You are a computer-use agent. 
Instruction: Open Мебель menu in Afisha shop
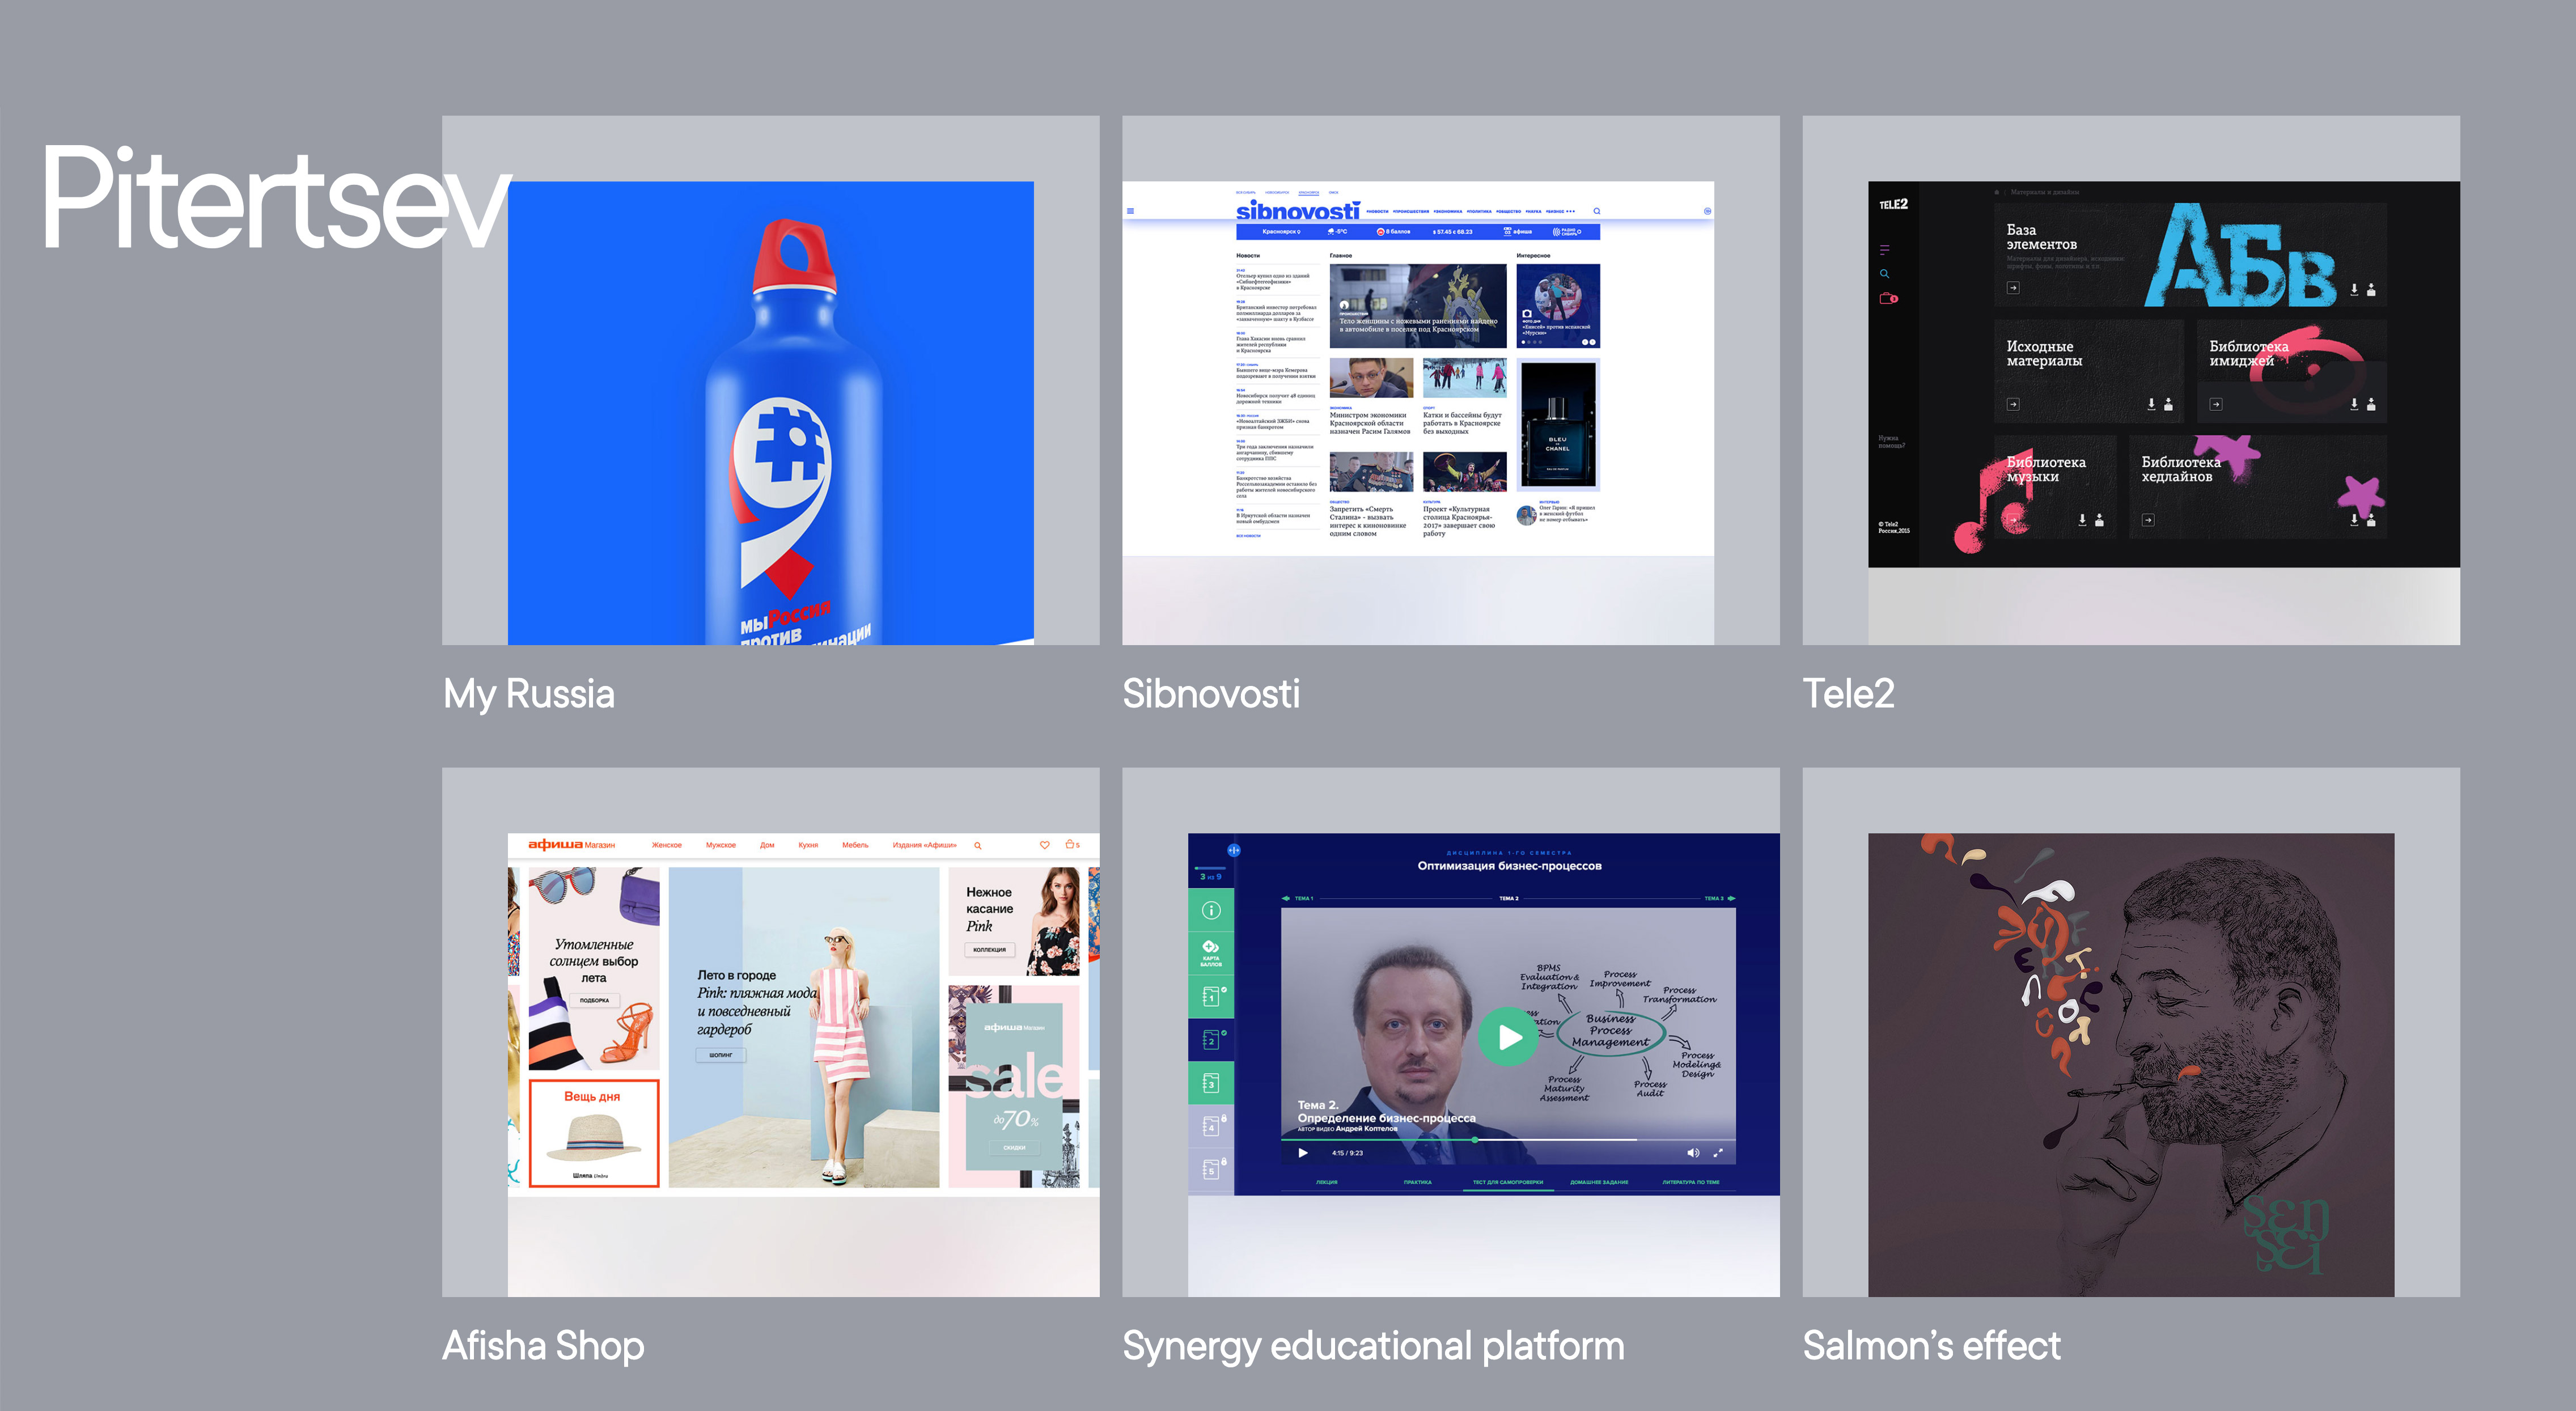[x=855, y=845]
